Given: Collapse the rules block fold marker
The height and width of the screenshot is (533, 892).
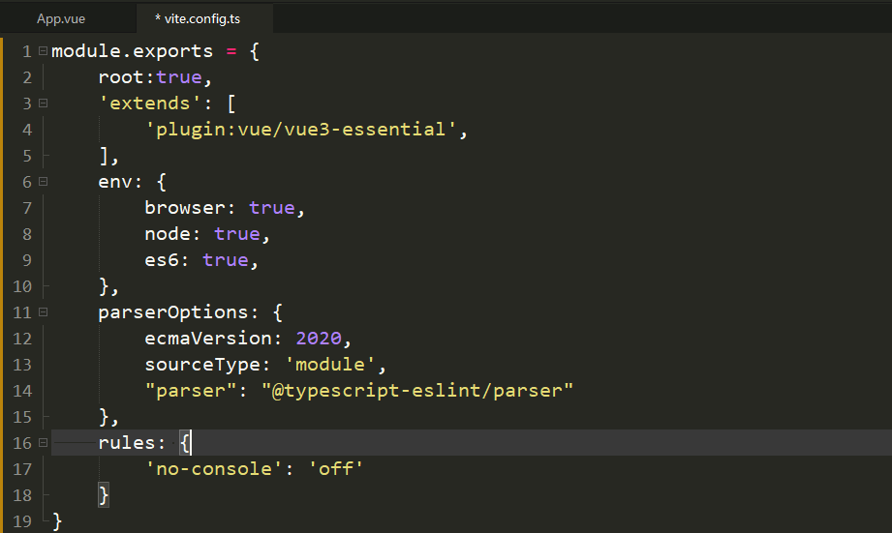Looking at the screenshot, I should tap(42, 443).
